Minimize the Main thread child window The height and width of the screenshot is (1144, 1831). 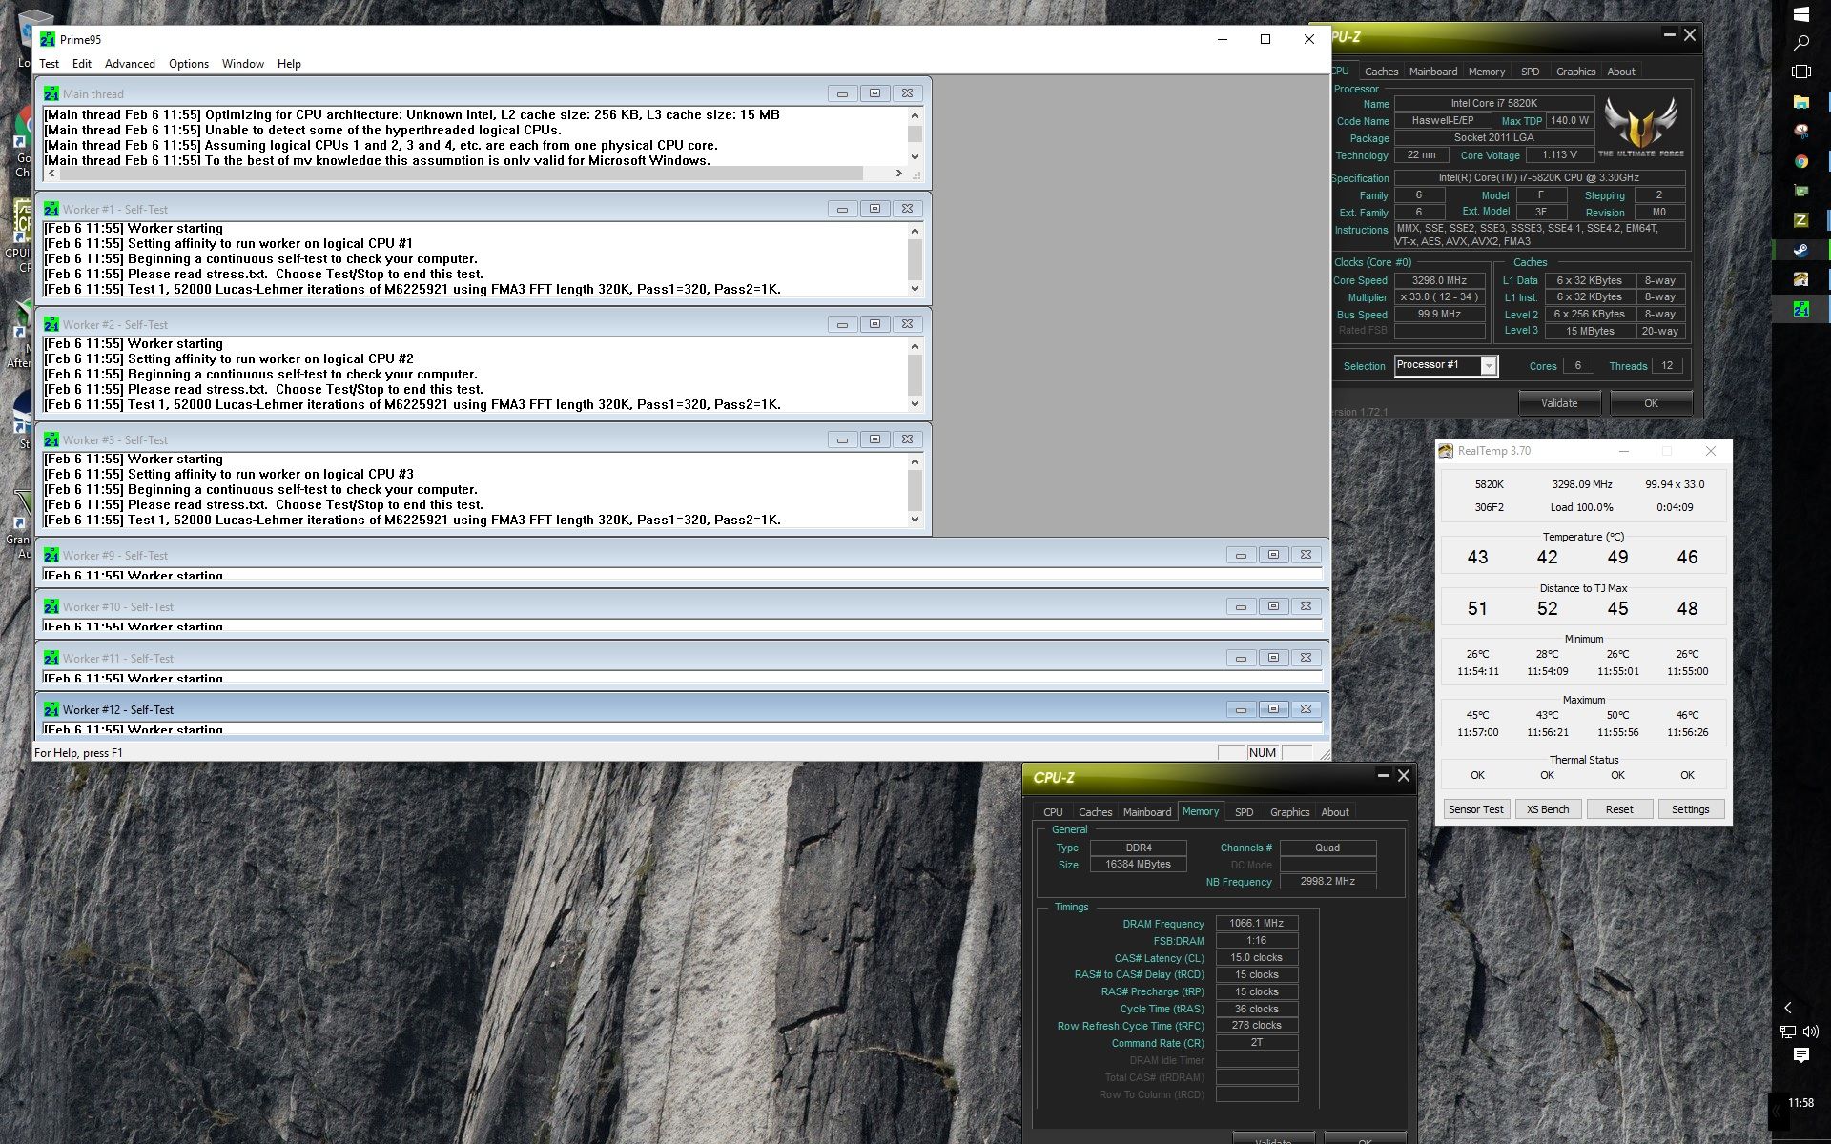click(842, 93)
